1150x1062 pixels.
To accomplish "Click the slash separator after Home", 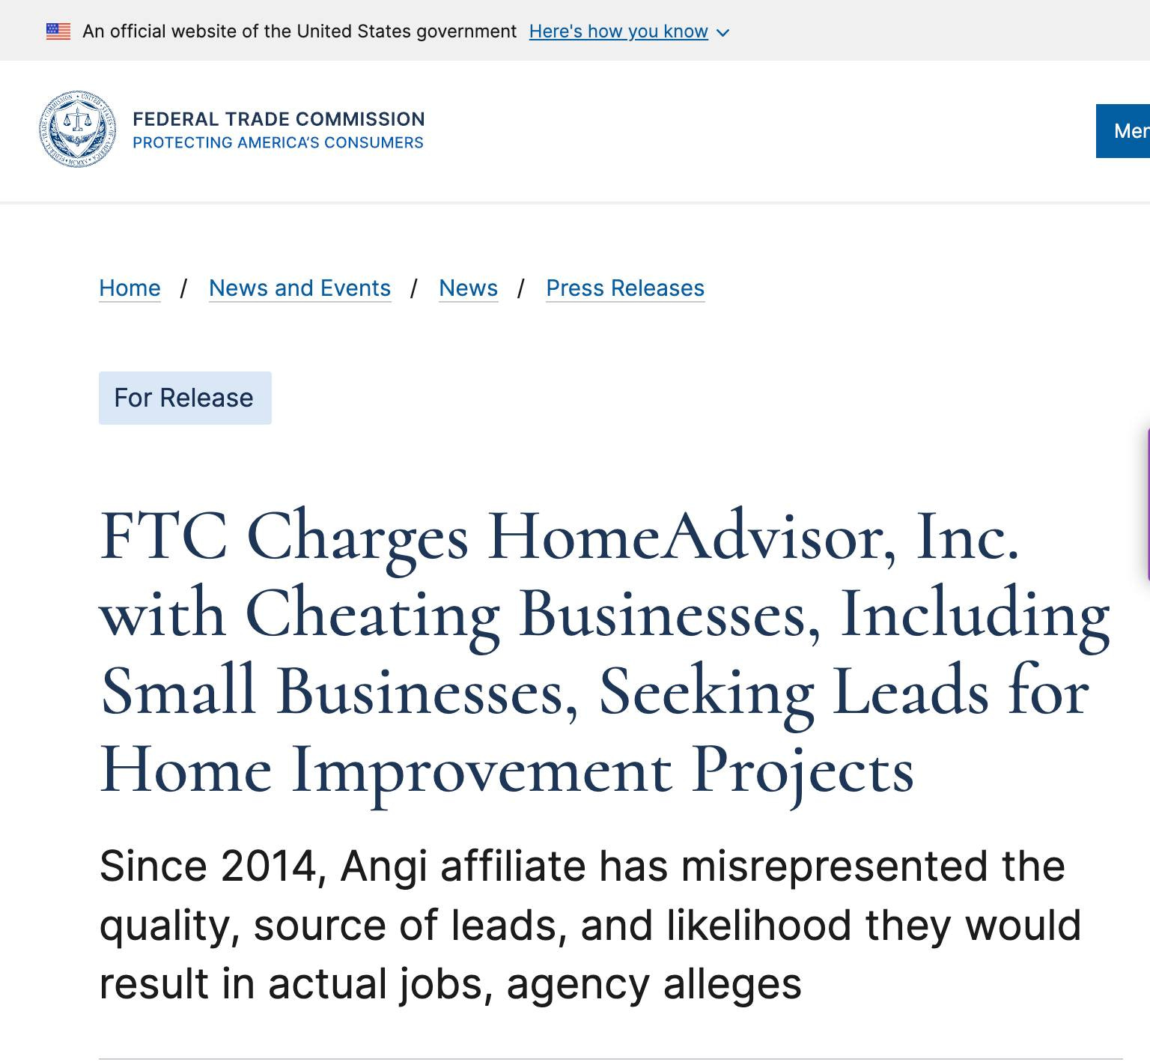I will (183, 288).
